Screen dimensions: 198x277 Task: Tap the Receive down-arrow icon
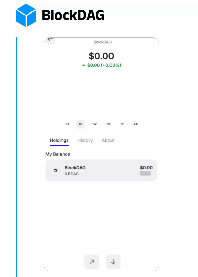[x=113, y=262]
